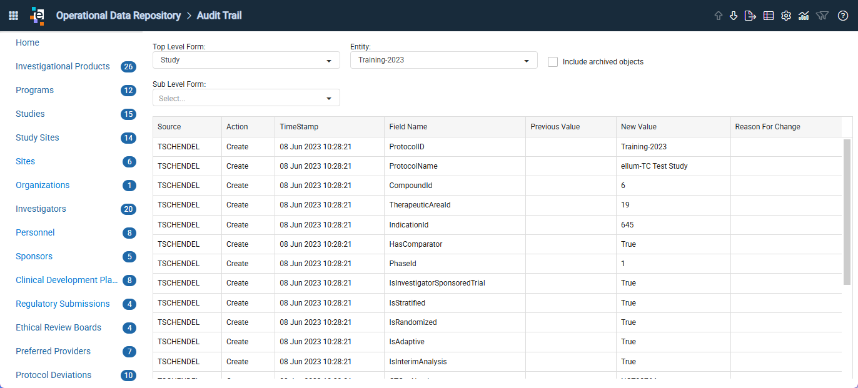
Task: Open Sponsors link
Action: click(x=34, y=256)
